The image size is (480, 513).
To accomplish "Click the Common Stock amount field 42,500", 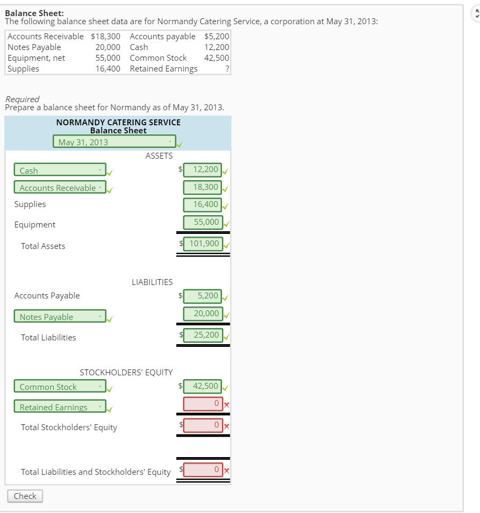I will coord(203,386).
